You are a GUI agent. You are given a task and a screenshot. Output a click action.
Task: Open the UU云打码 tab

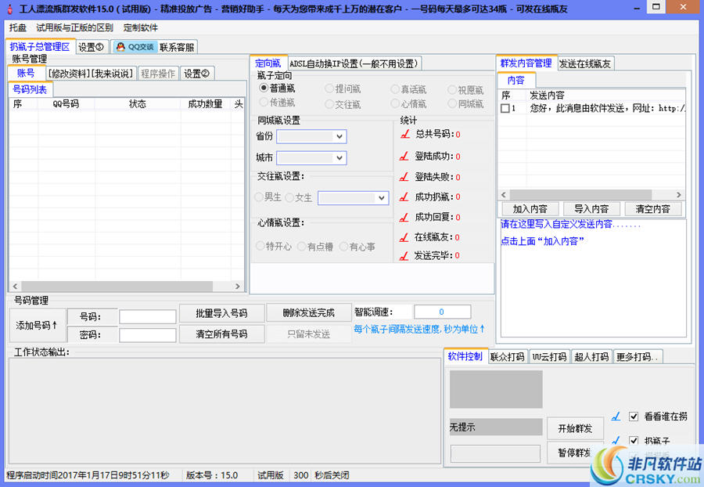click(550, 357)
